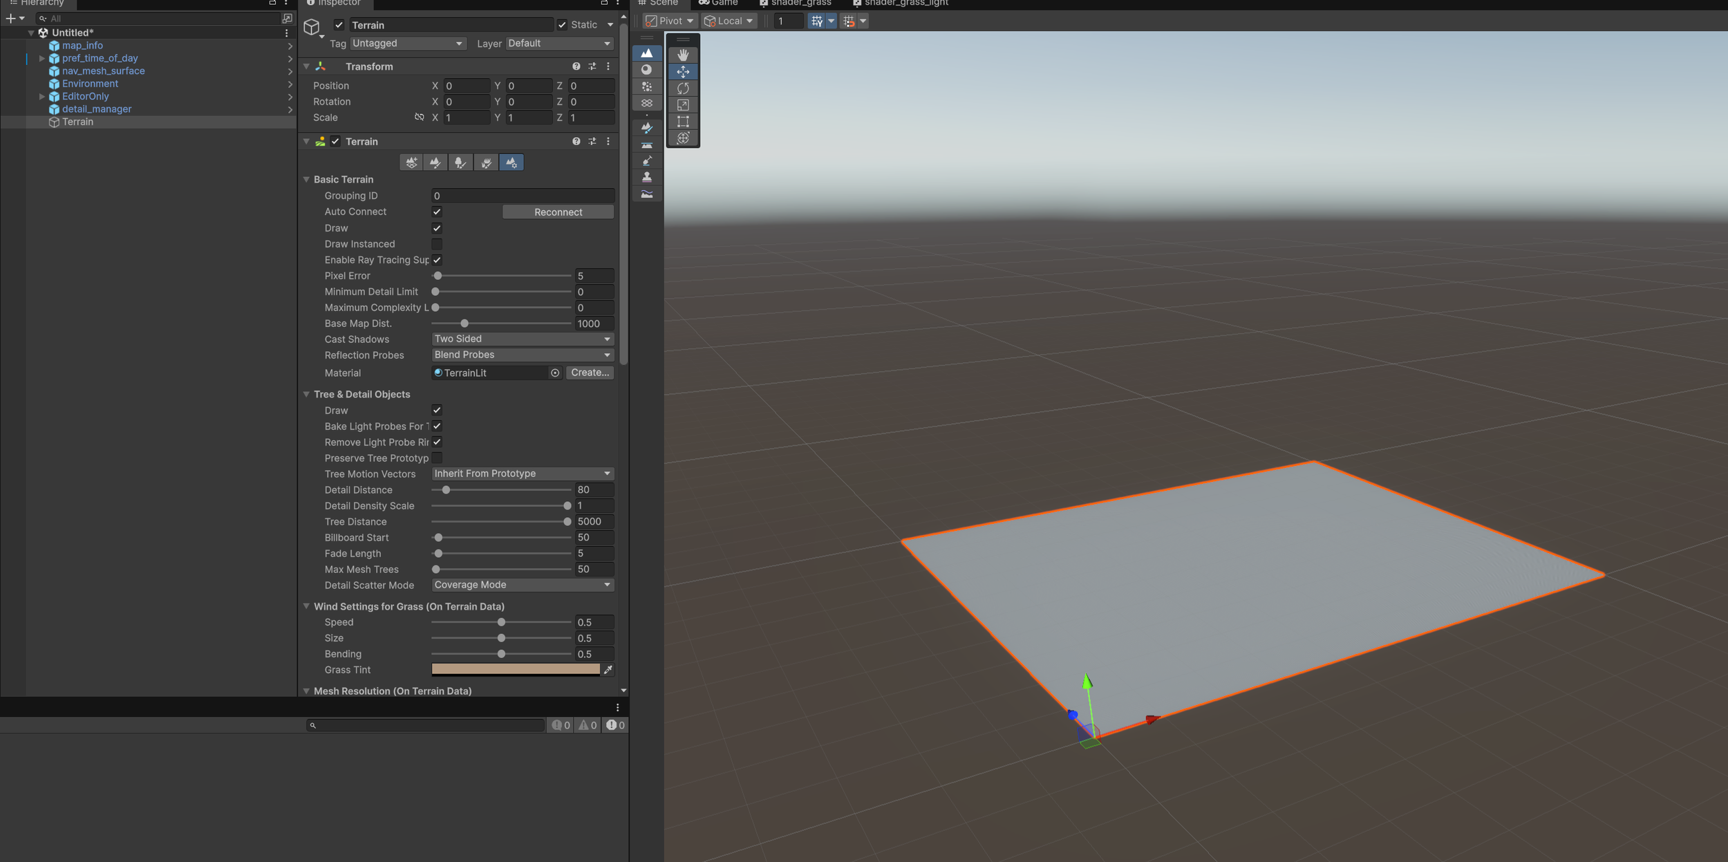This screenshot has width=1728, height=862.
Task: Click the Reconnect button
Action: click(558, 212)
